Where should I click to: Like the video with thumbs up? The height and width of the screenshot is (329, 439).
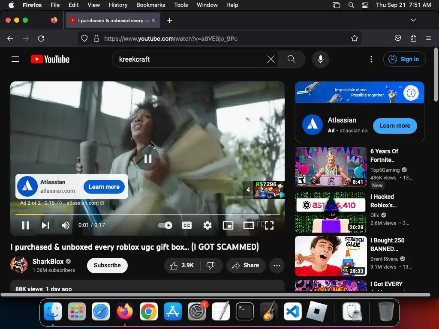click(x=182, y=266)
